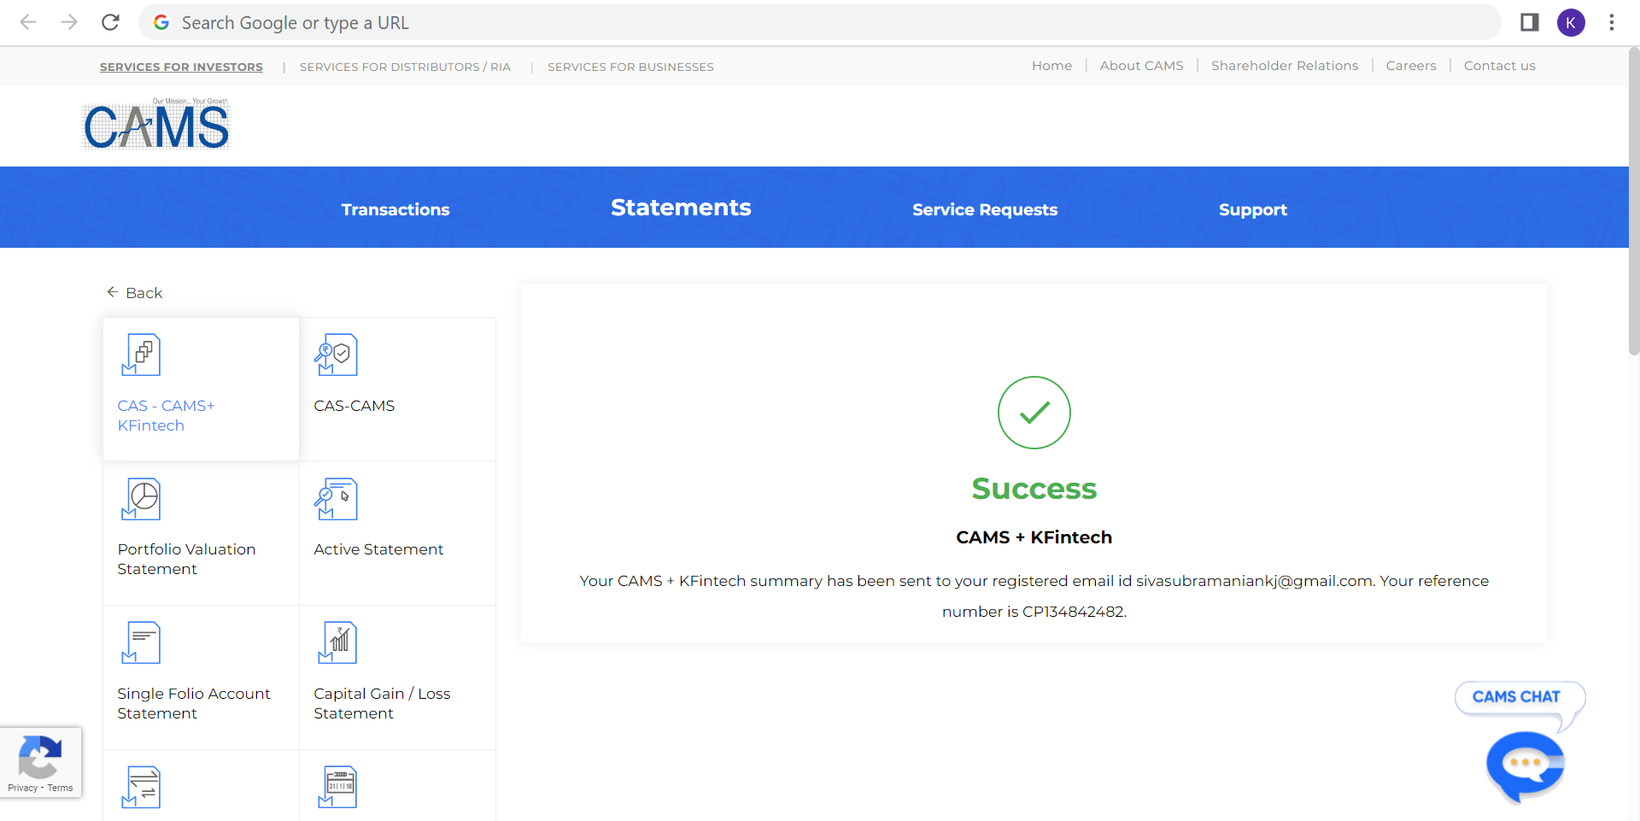Click the browser forward arrow
Image resolution: width=1640 pixels, height=821 pixels.
69,22
